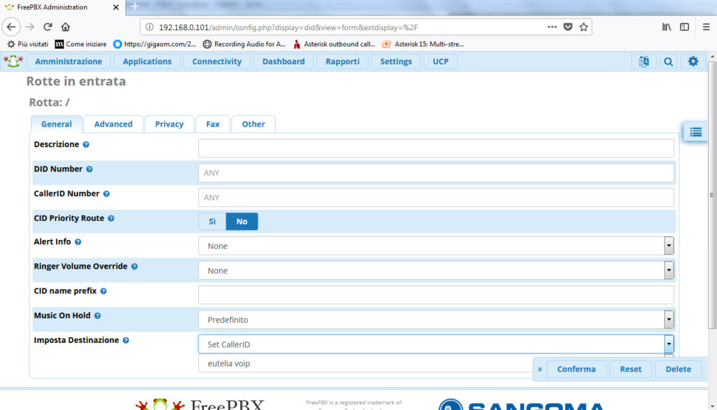Expand action bar double-arrow icon
717x410 pixels.
coord(540,369)
